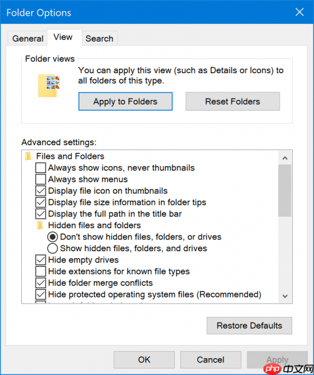This screenshot has height=375, width=314.
Task: Uncheck Display file size information in folder tips
Action: 41,202
